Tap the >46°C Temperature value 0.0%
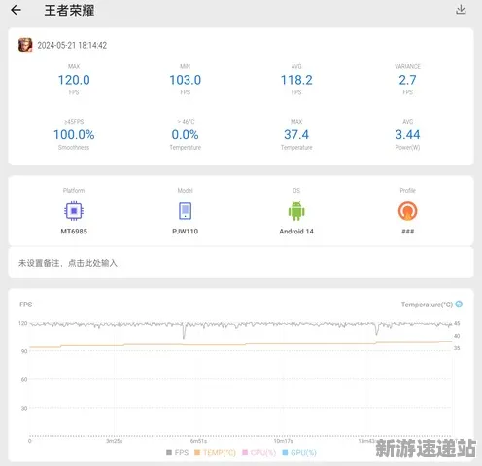 tap(185, 134)
